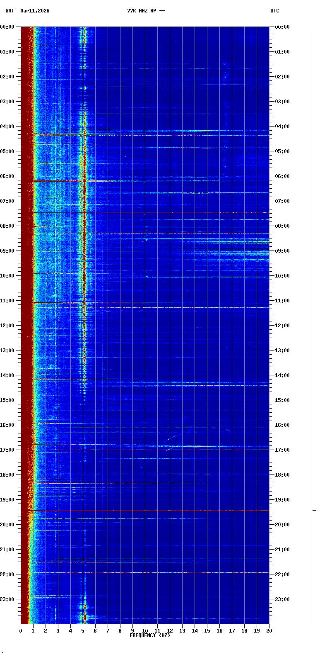Click the 19:00 label on left time axis
The height and width of the screenshot is (657, 332).
click(7, 500)
